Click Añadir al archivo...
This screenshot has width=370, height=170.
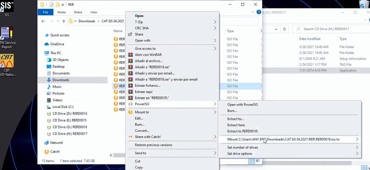172,61
